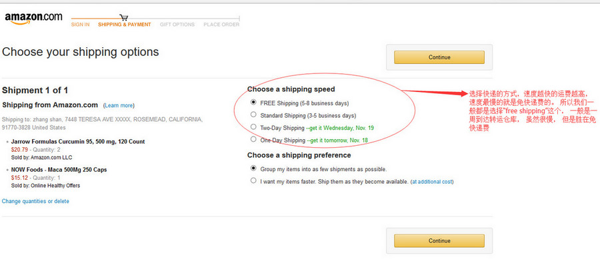Click SHIPPING & PAYMENT step label
Screen dimensions: 600x259
[125, 25]
